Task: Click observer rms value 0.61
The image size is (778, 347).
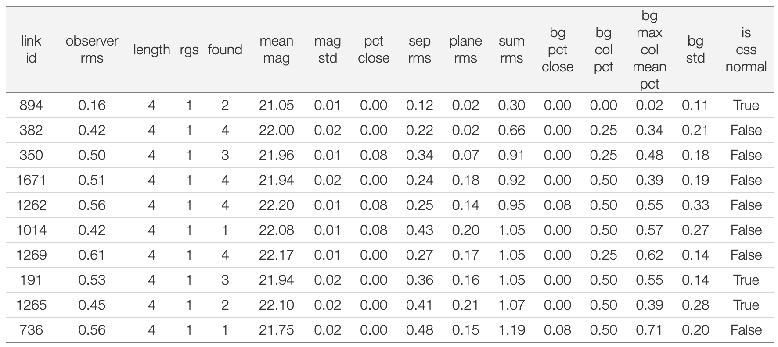Action: point(92,255)
